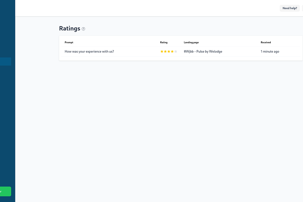Select the first star in the rating
This screenshot has width=303, height=202.
pyautogui.click(x=162, y=51)
